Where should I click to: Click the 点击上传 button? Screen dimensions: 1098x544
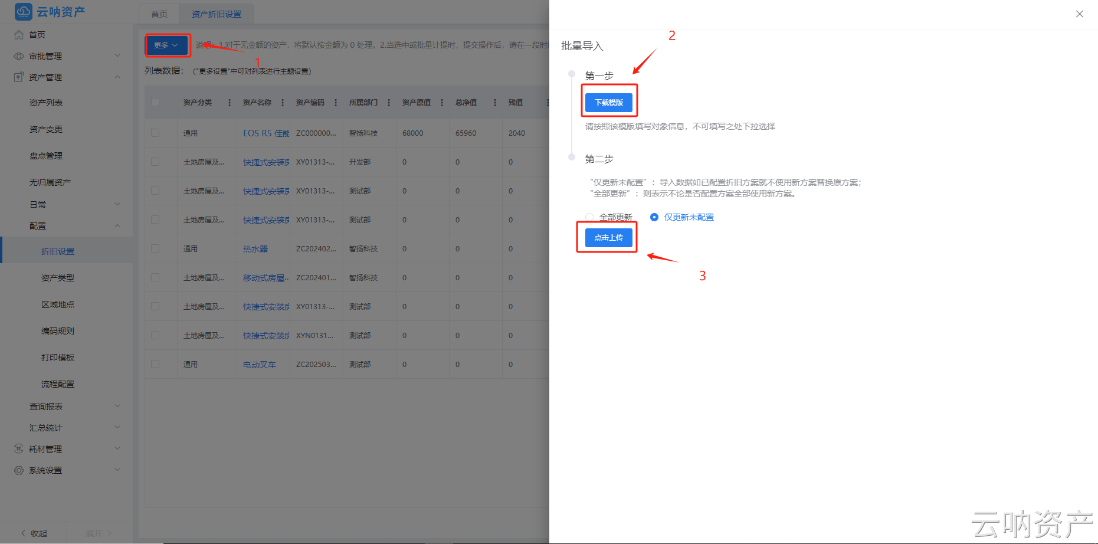pyautogui.click(x=607, y=237)
